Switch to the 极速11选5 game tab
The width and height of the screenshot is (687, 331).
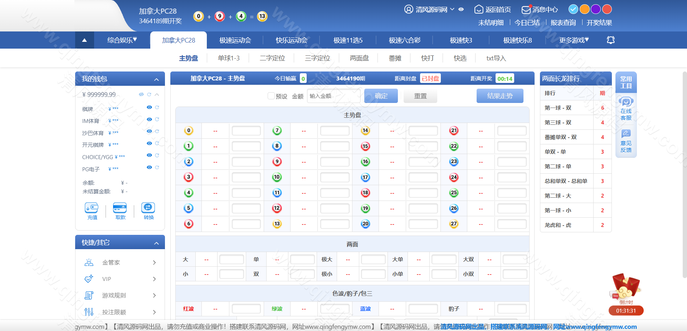[348, 40]
